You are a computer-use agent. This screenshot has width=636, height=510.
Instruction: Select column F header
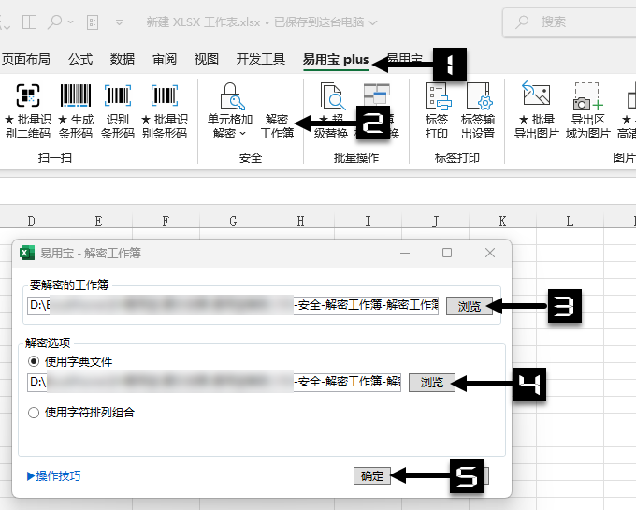coord(166,221)
